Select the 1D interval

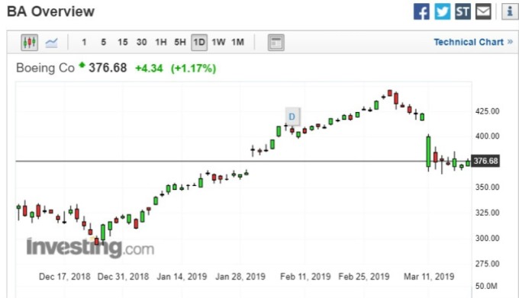pyautogui.click(x=199, y=42)
